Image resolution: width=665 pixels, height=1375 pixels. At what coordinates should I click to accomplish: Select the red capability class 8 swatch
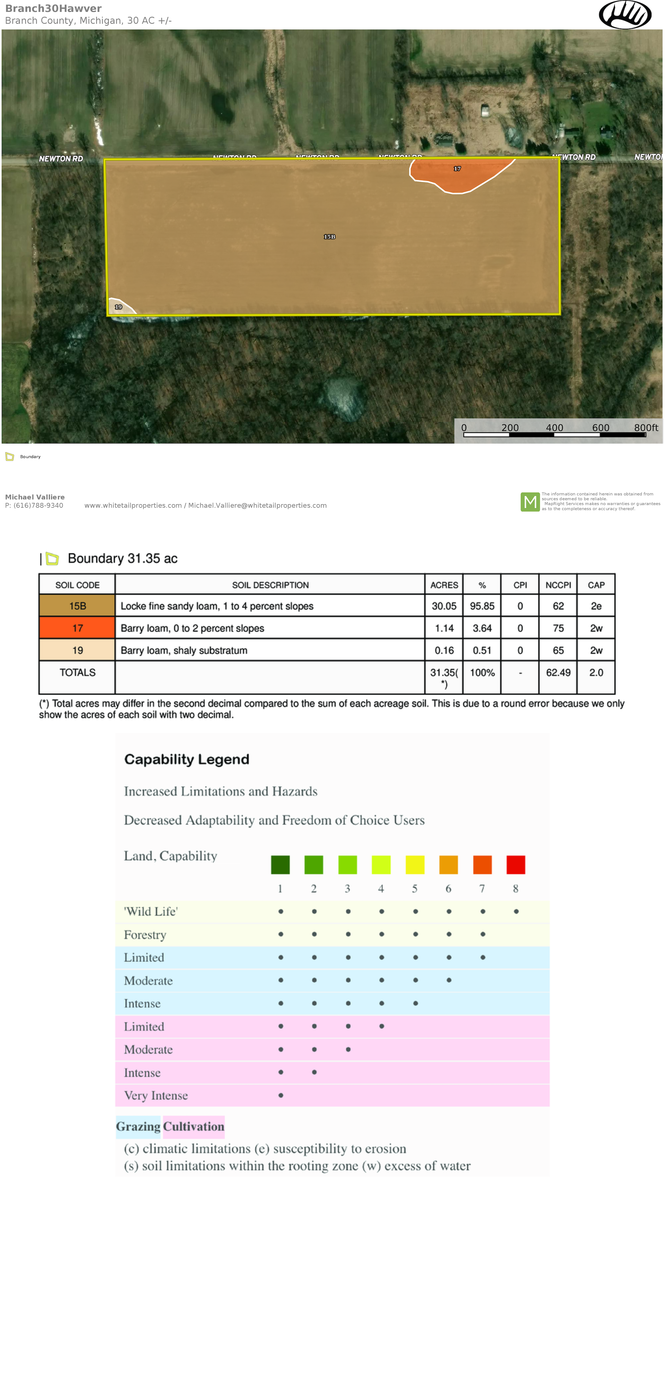click(516, 864)
